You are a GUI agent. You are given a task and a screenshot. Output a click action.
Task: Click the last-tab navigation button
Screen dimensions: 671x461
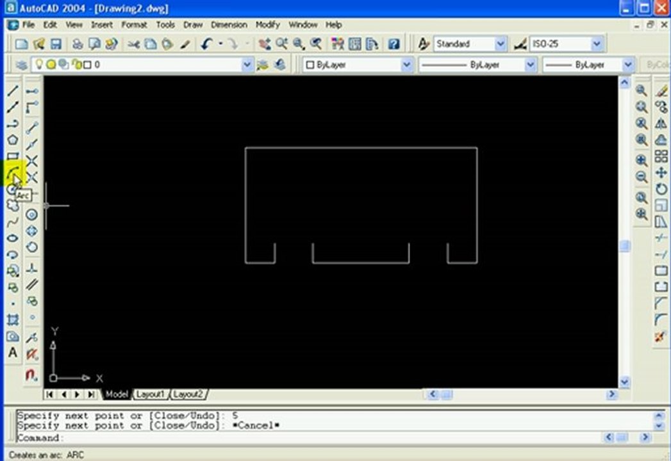tap(91, 394)
